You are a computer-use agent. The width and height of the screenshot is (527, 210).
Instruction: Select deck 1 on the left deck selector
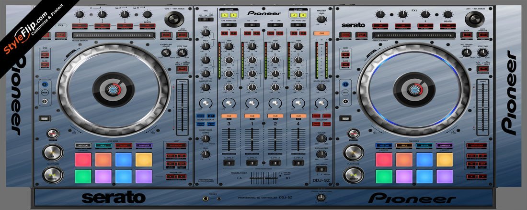pyautogui.click(x=45, y=84)
